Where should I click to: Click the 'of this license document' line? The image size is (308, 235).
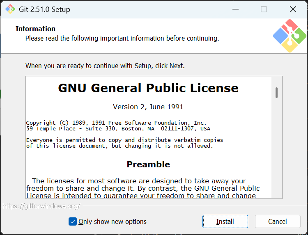click(120, 146)
